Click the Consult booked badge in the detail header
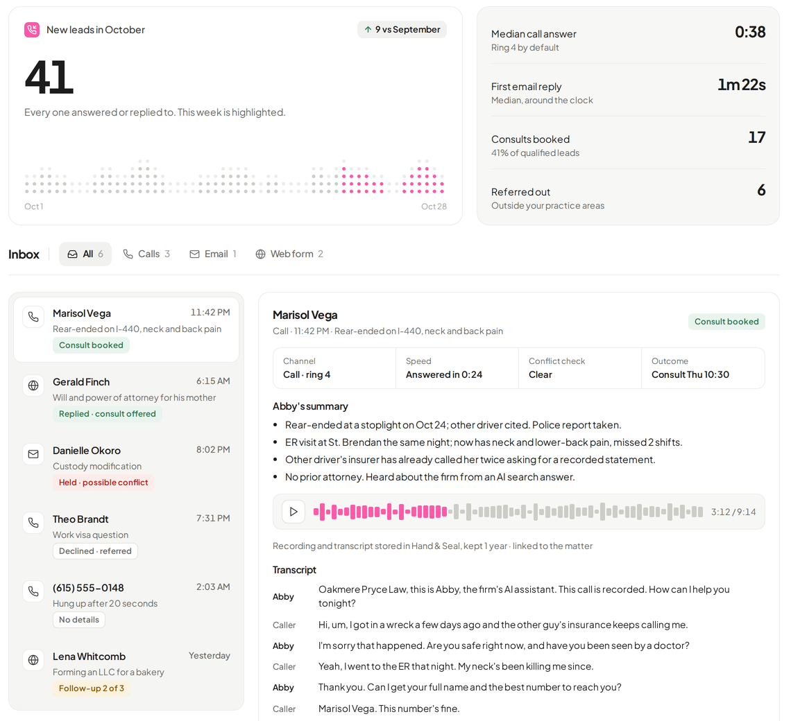Viewport: 791px width, 721px height. (x=726, y=322)
